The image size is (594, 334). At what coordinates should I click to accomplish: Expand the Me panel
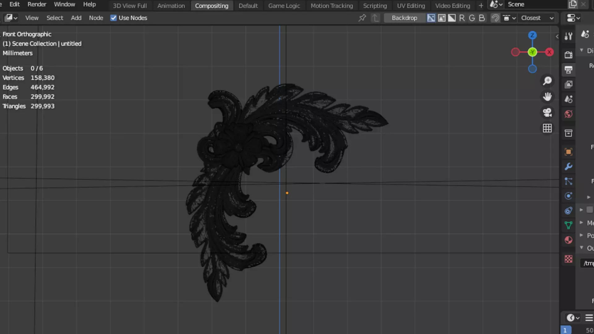point(582,222)
